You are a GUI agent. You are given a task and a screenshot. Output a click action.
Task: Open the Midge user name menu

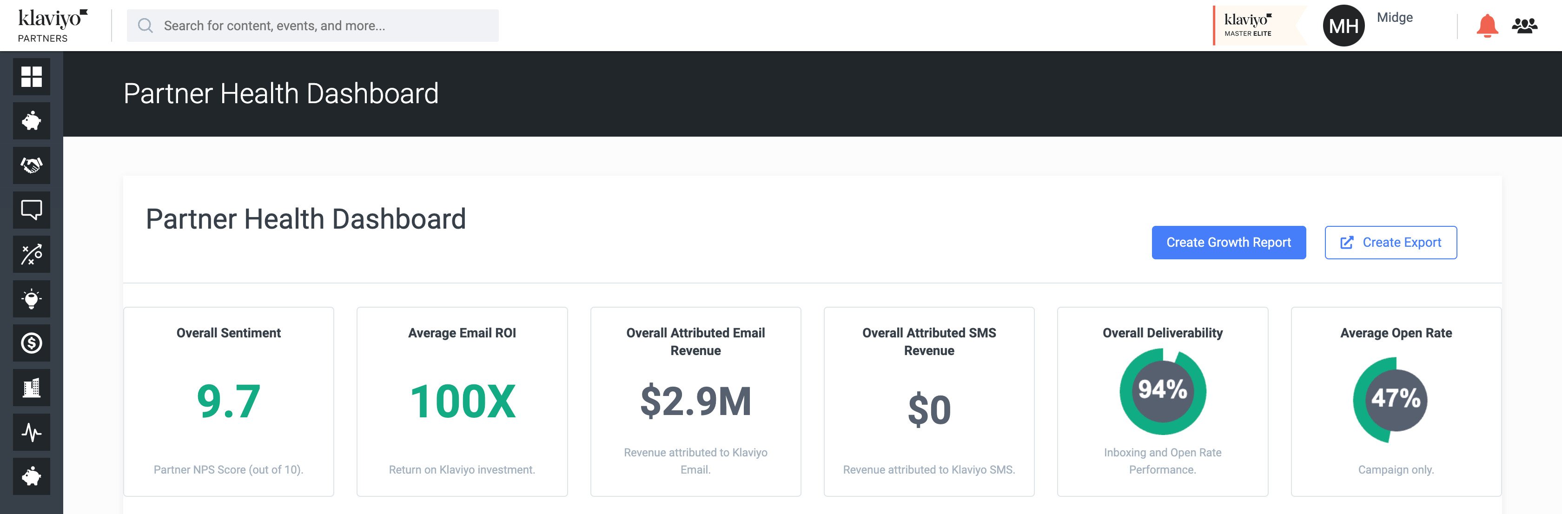1395,18
